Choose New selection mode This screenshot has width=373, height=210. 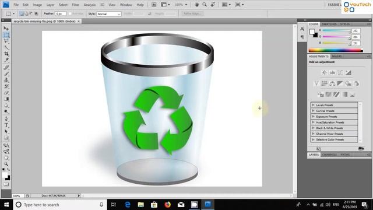22,13
